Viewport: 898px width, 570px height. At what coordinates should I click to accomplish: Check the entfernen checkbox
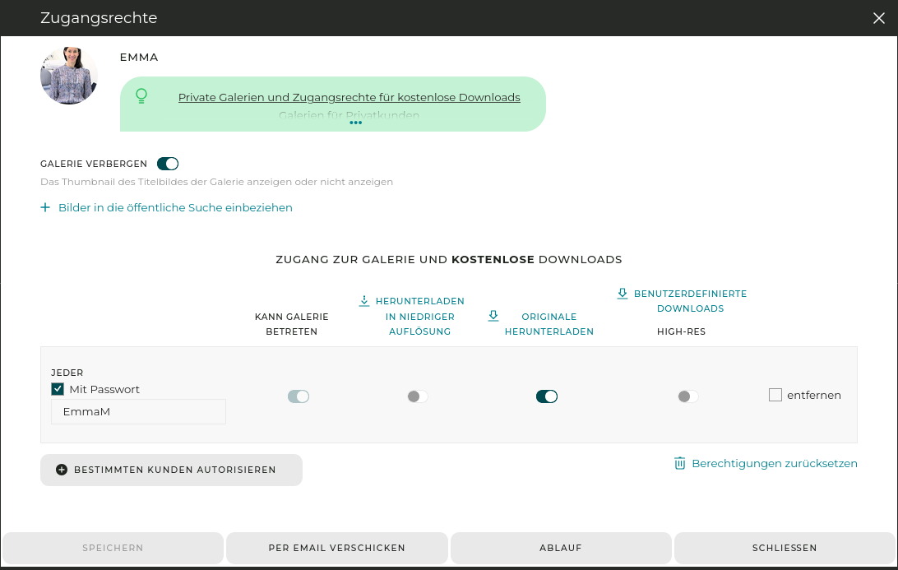coord(775,395)
